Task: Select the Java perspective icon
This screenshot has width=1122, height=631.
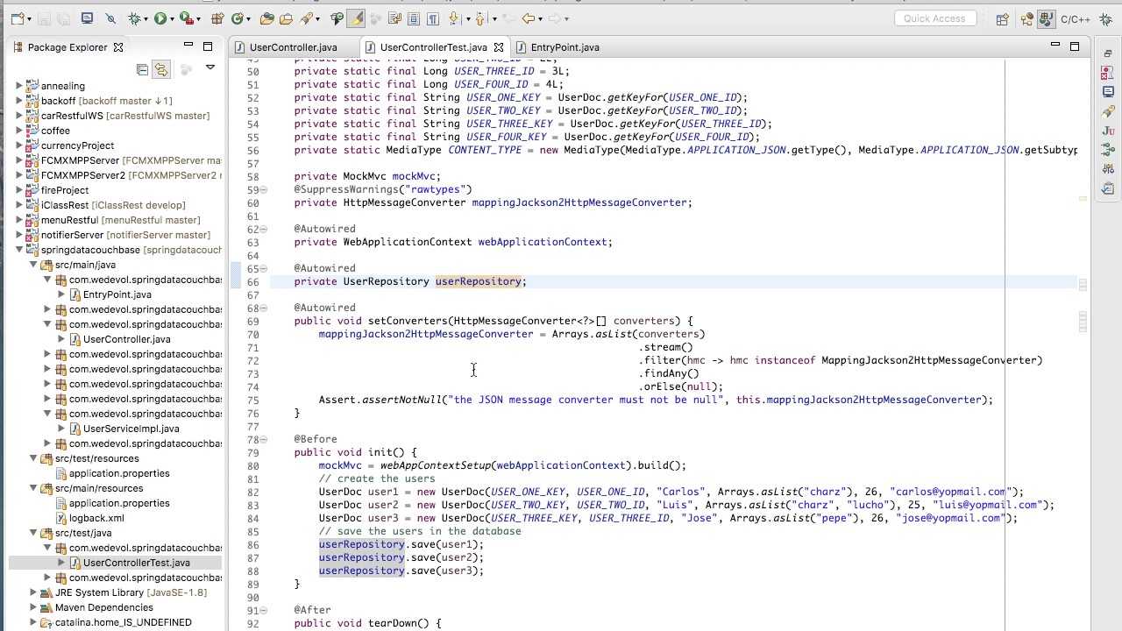Action: point(1046,18)
